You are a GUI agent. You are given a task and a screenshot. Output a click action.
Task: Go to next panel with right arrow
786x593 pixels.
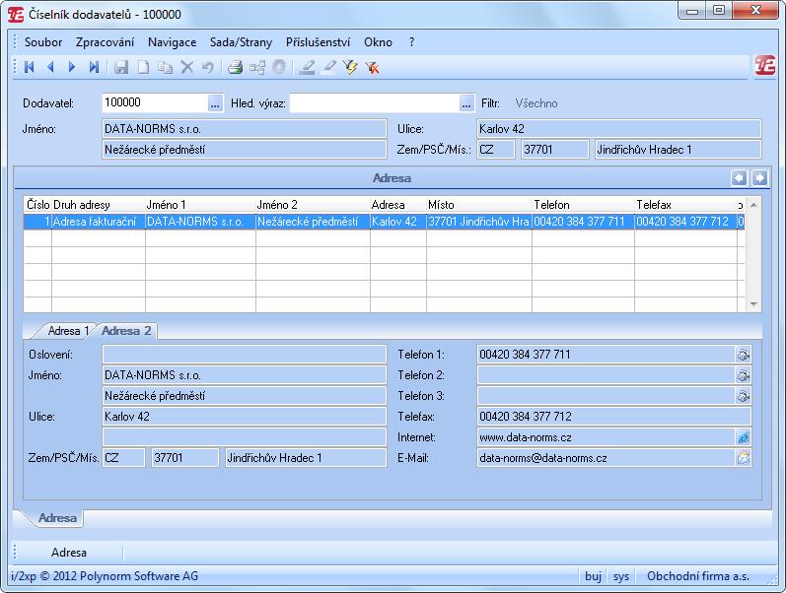(x=760, y=177)
